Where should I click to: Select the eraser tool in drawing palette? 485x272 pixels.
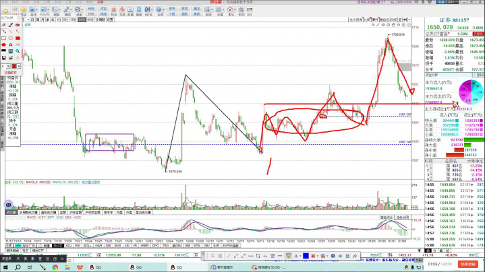coord(3,25)
